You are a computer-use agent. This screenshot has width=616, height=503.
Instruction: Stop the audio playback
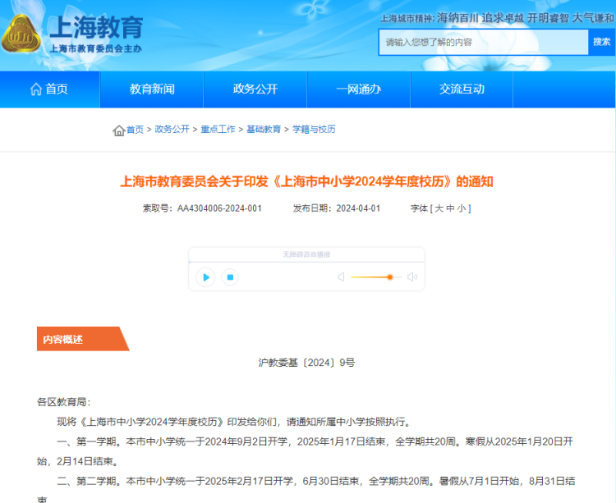coord(231,277)
